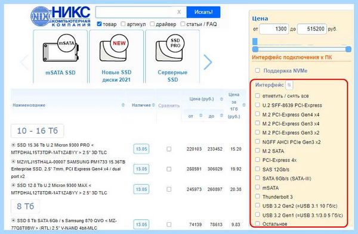Enable Поддержка NVMe filter
This screenshot has height=234, width=358.
tap(258, 70)
